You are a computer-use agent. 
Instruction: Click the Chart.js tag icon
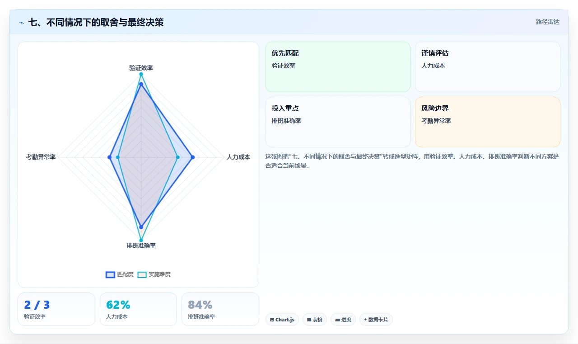pos(272,320)
